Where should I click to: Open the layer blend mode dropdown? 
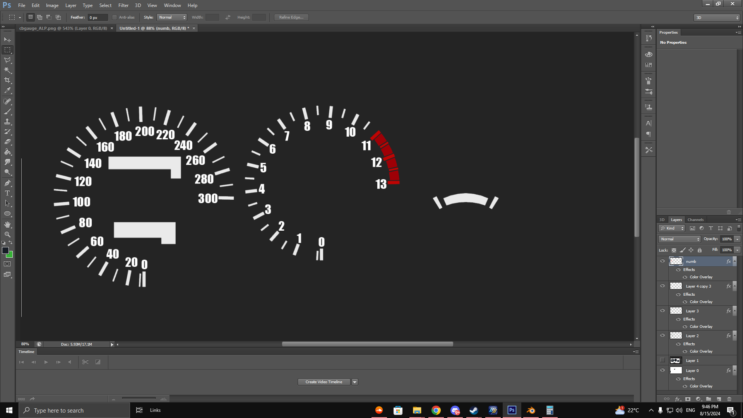[680, 239]
